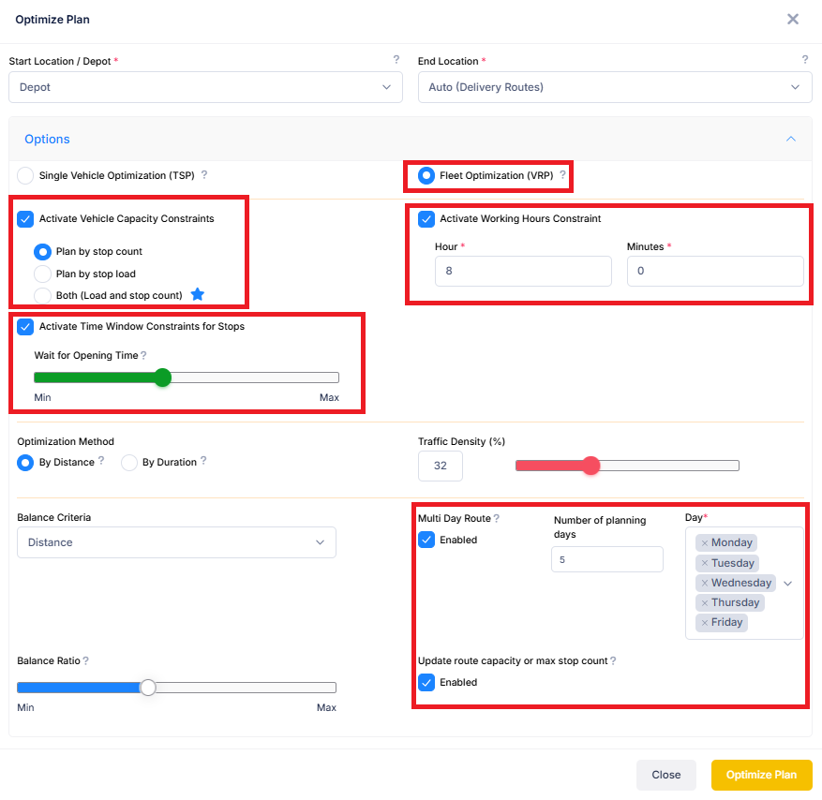
Task: Remove Monday tag from Day field
Action: [x=705, y=543]
